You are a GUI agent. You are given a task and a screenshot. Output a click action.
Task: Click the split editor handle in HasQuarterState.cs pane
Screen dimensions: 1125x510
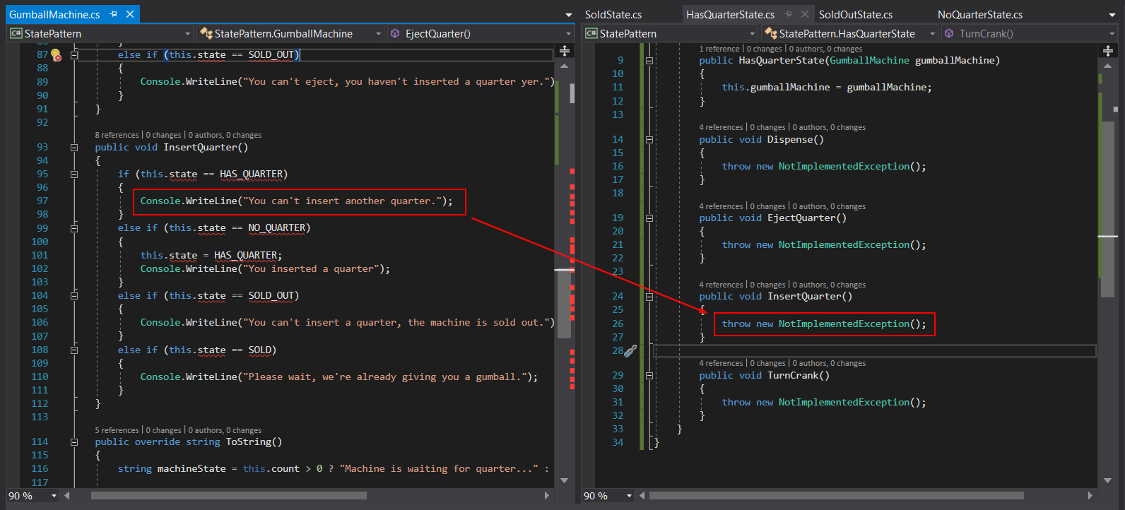[1108, 51]
